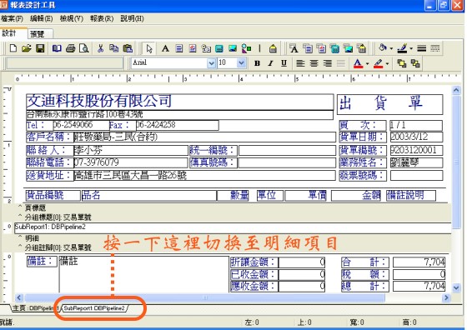Select the BarCode component tool
The height and width of the screenshot is (330, 467).
coord(273,48)
